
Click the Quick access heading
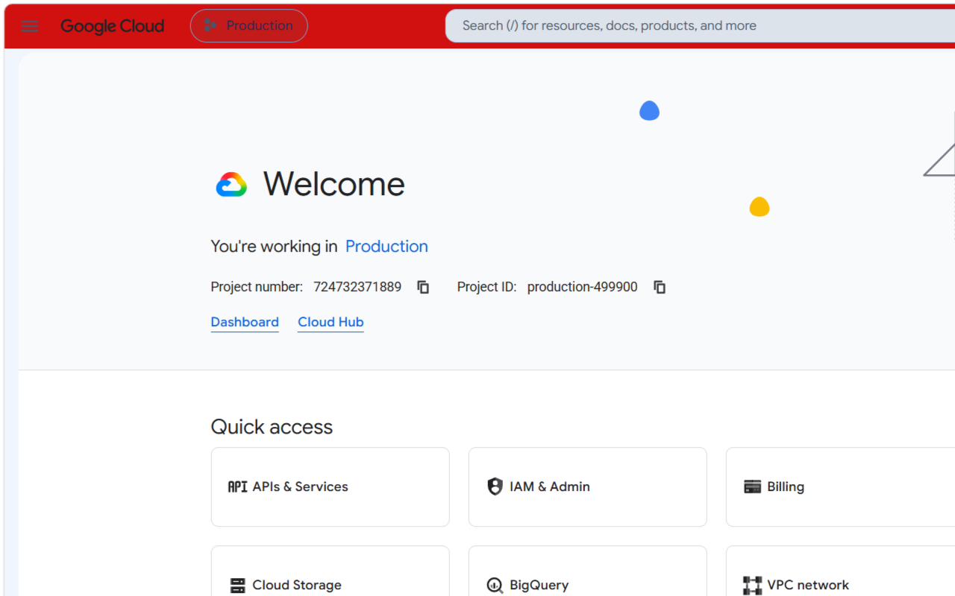(272, 427)
